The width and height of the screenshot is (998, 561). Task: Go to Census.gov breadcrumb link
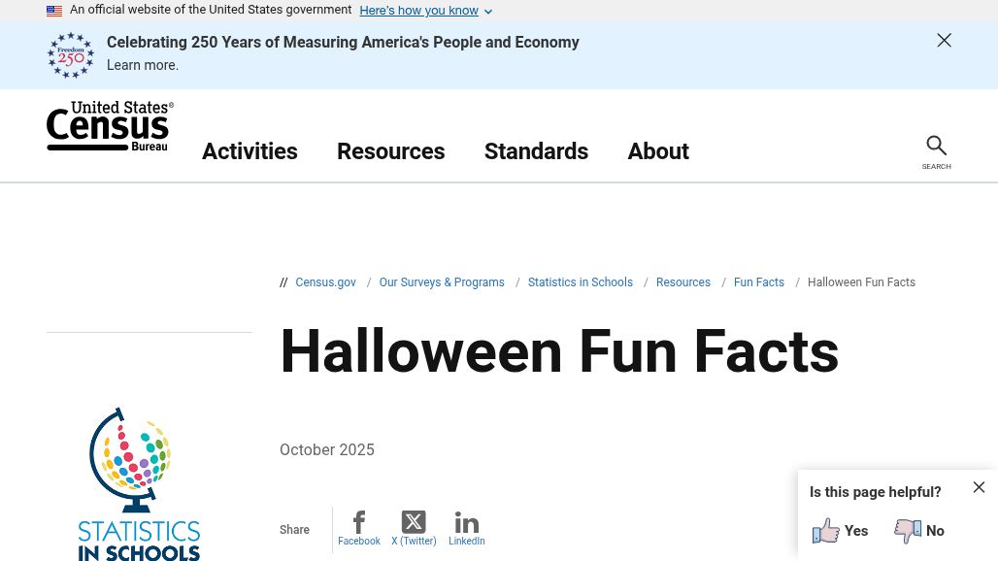click(x=325, y=282)
